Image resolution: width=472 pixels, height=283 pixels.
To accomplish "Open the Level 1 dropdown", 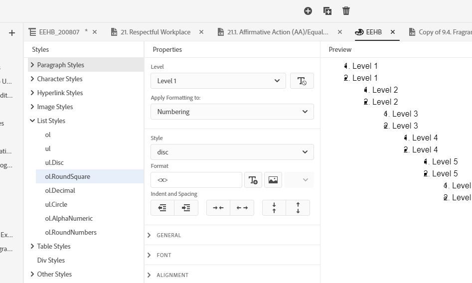I will 218,81.
